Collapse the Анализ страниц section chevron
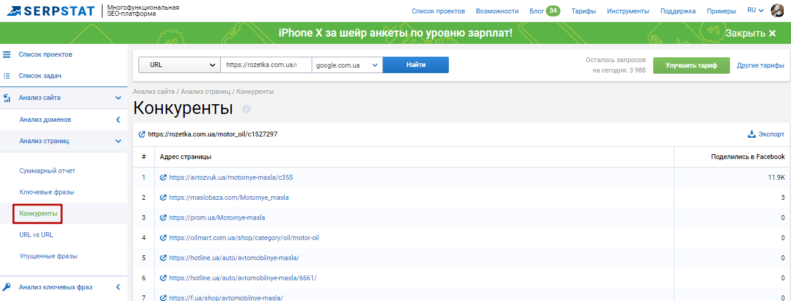791x301 pixels. pyautogui.click(x=118, y=141)
